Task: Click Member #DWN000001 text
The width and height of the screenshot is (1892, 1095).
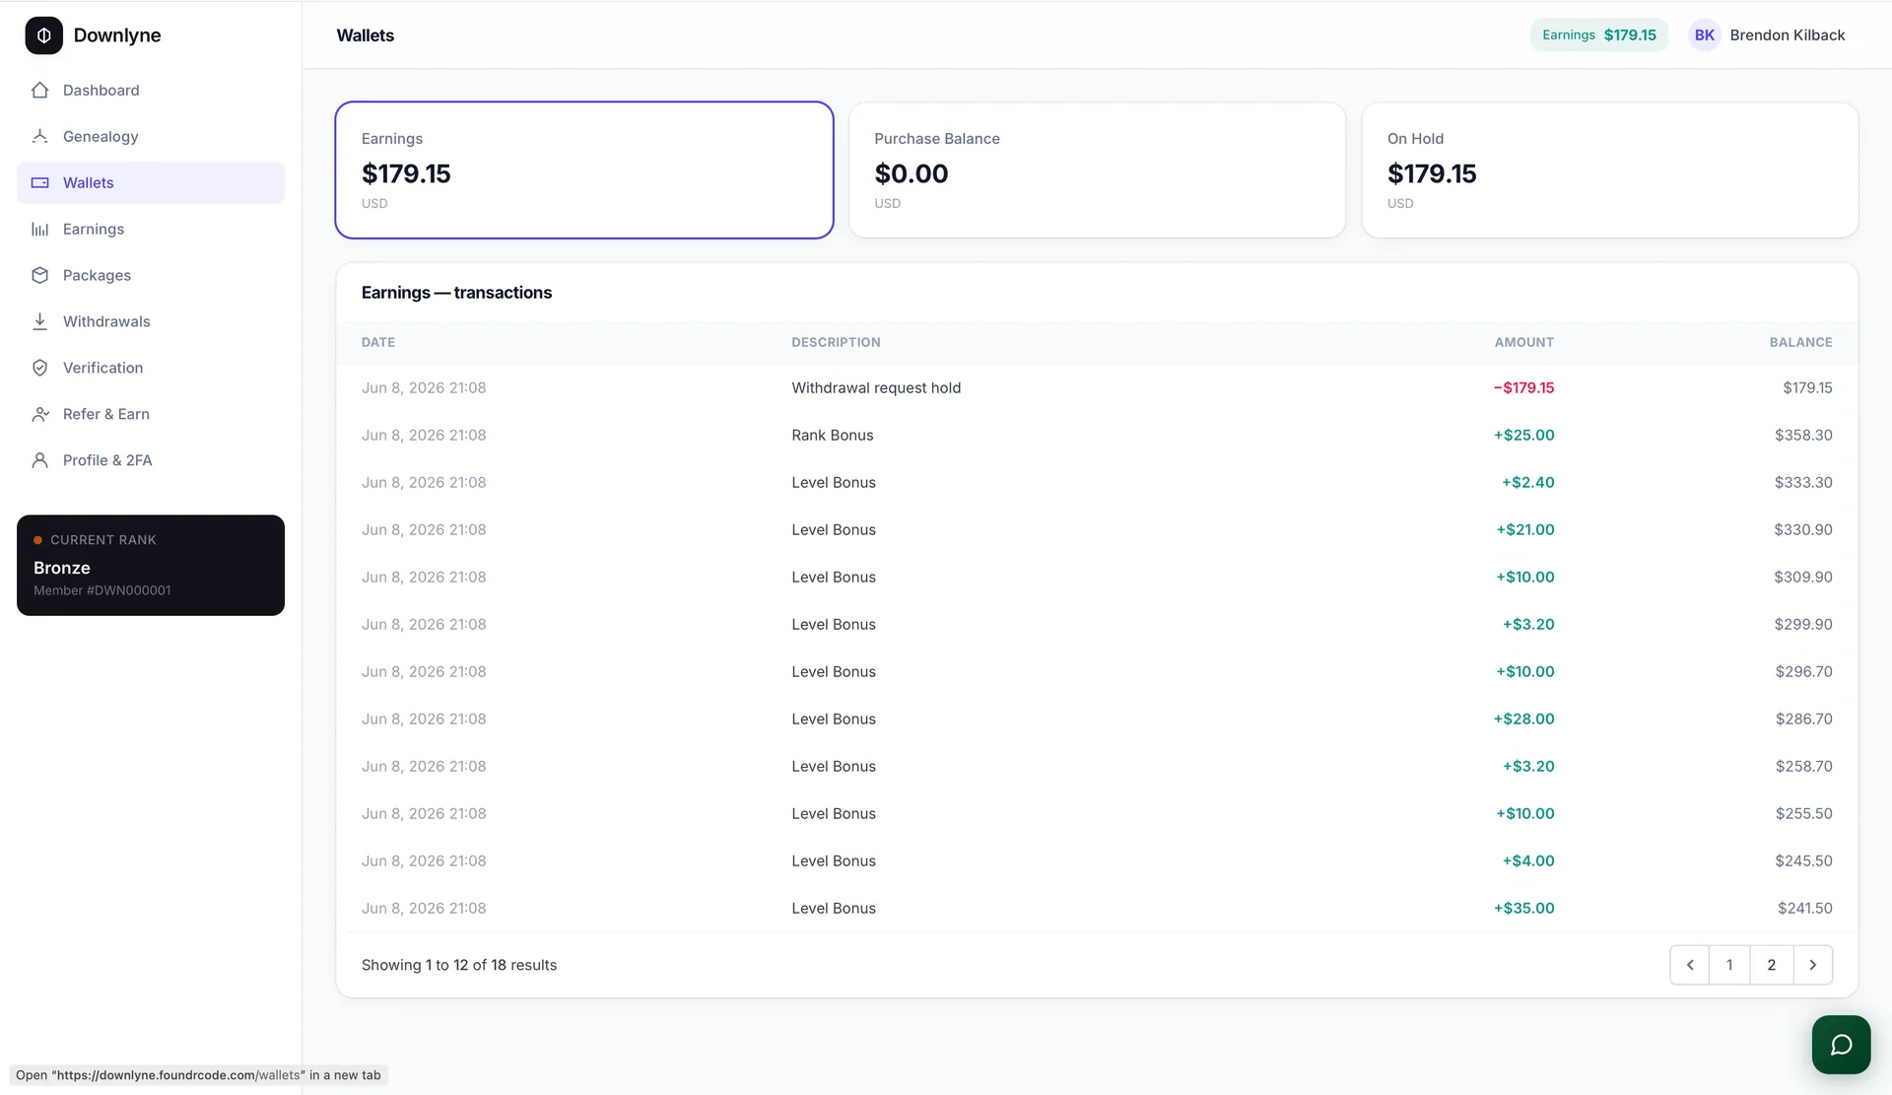Action: point(102,590)
